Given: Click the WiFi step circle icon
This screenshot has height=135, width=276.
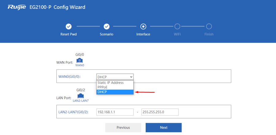Looking at the screenshot, I should (177, 27).
